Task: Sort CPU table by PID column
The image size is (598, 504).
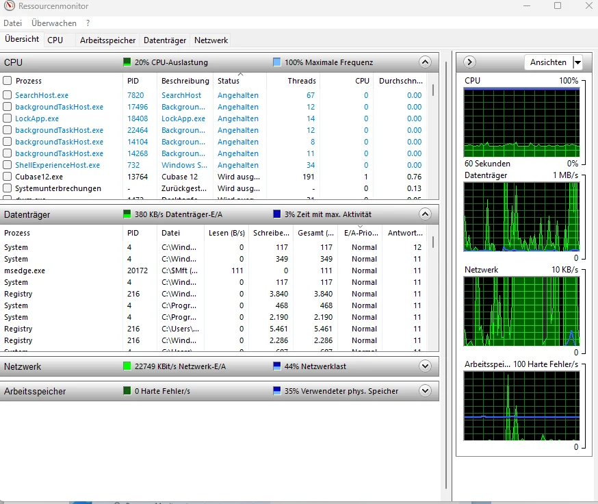Action: coord(140,81)
